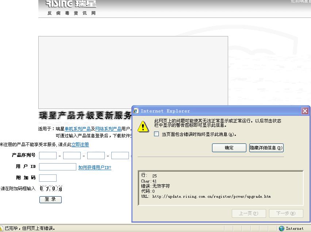Open the 立即注册 link
311x232 pixels.
pyautogui.click(x=80, y=145)
